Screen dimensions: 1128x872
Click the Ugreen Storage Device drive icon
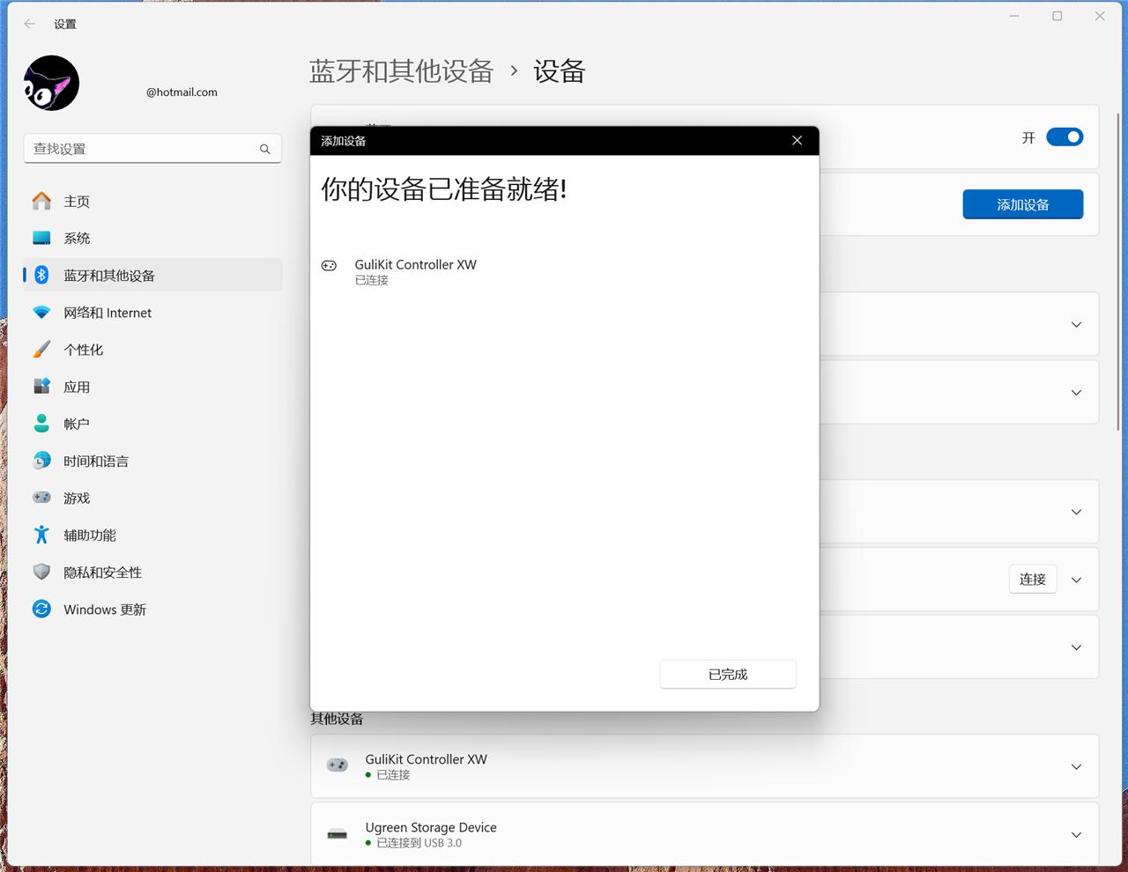pyautogui.click(x=338, y=834)
